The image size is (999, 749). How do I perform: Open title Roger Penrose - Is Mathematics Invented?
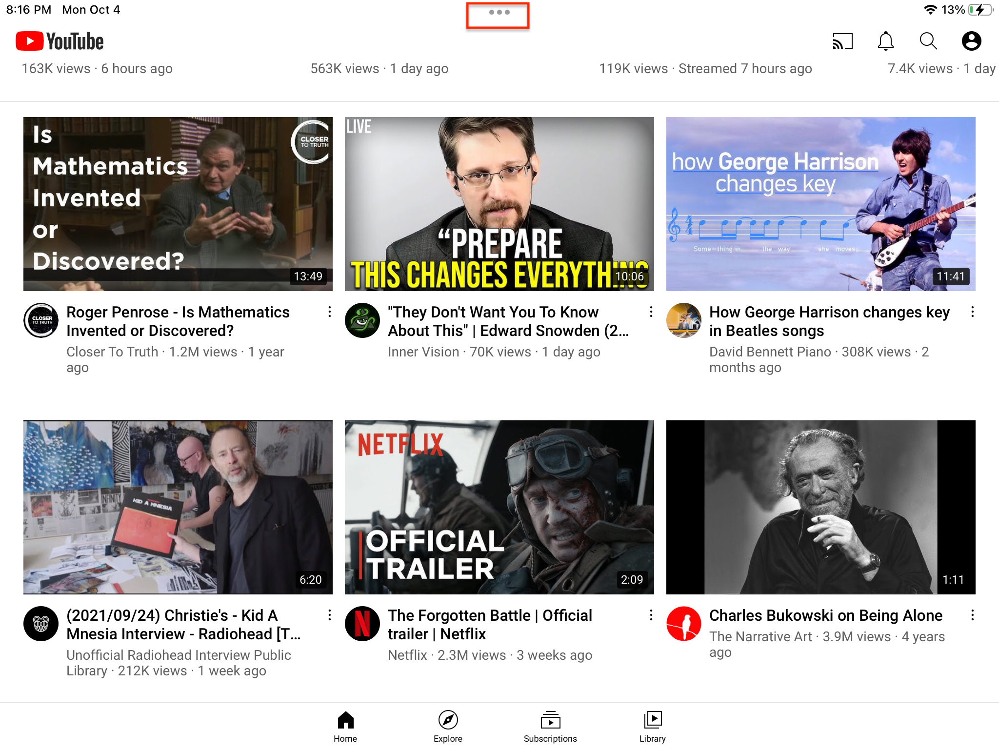(x=178, y=321)
